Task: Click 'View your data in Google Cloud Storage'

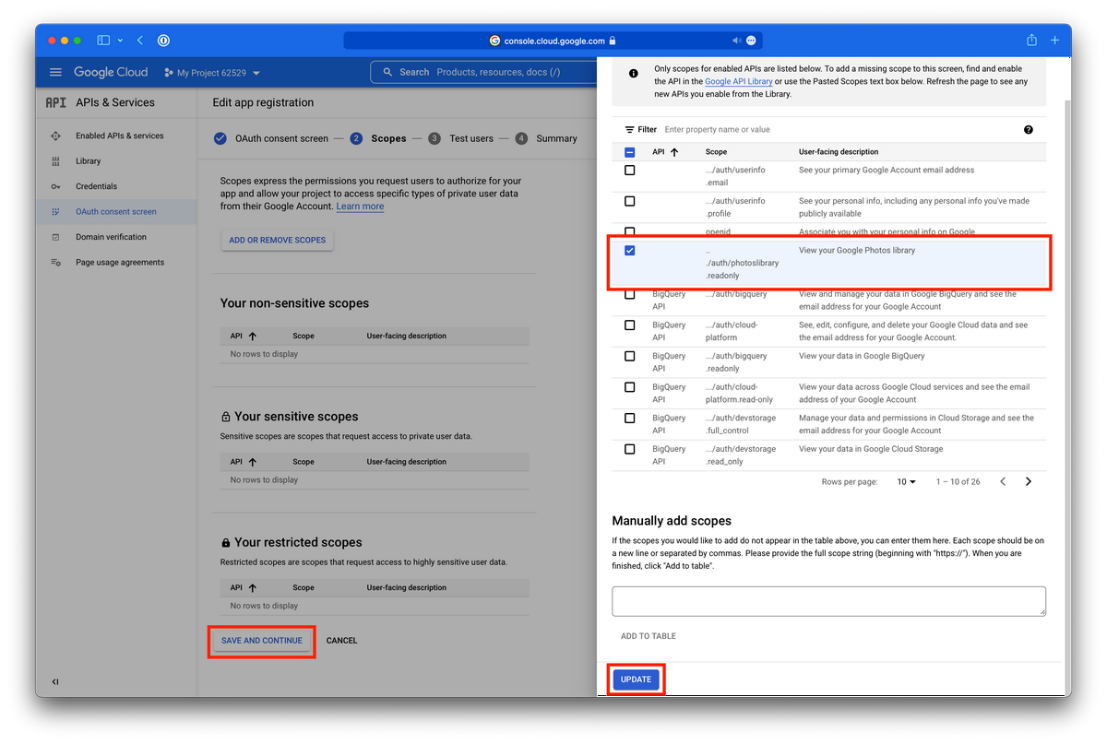Action: [x=871, y=449]
